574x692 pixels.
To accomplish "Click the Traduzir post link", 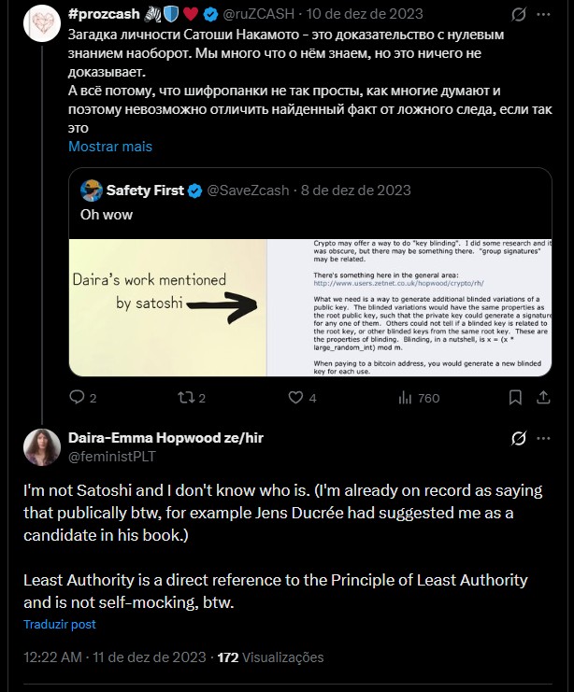I will coord(60,624).
